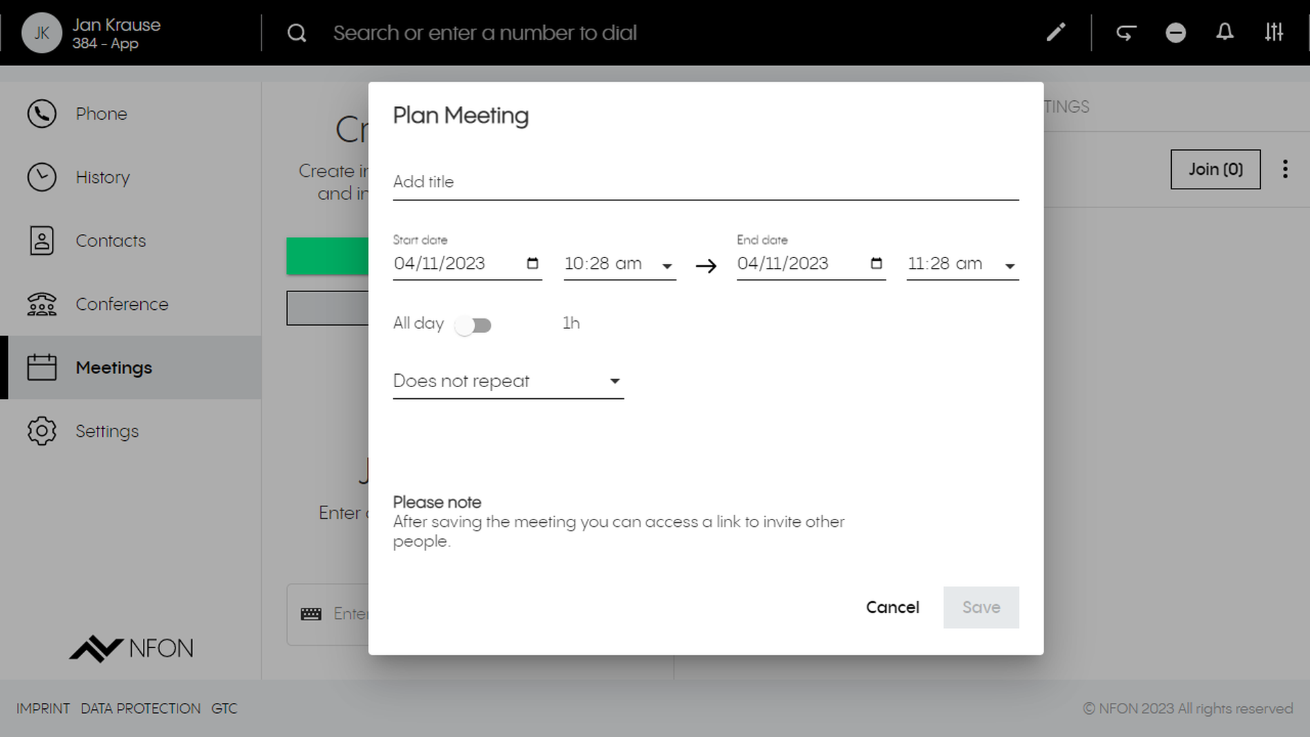
Task: Open History in the sidebar
Action: tap(102, 178)
